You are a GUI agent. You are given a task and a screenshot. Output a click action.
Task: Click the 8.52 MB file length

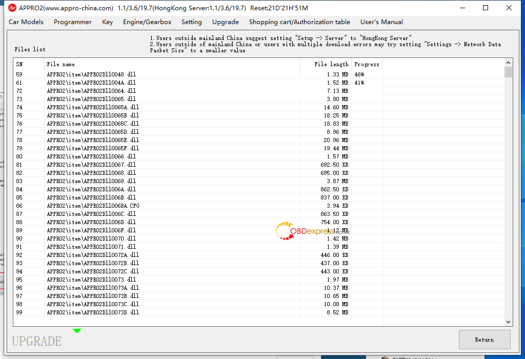coord(337,312)
